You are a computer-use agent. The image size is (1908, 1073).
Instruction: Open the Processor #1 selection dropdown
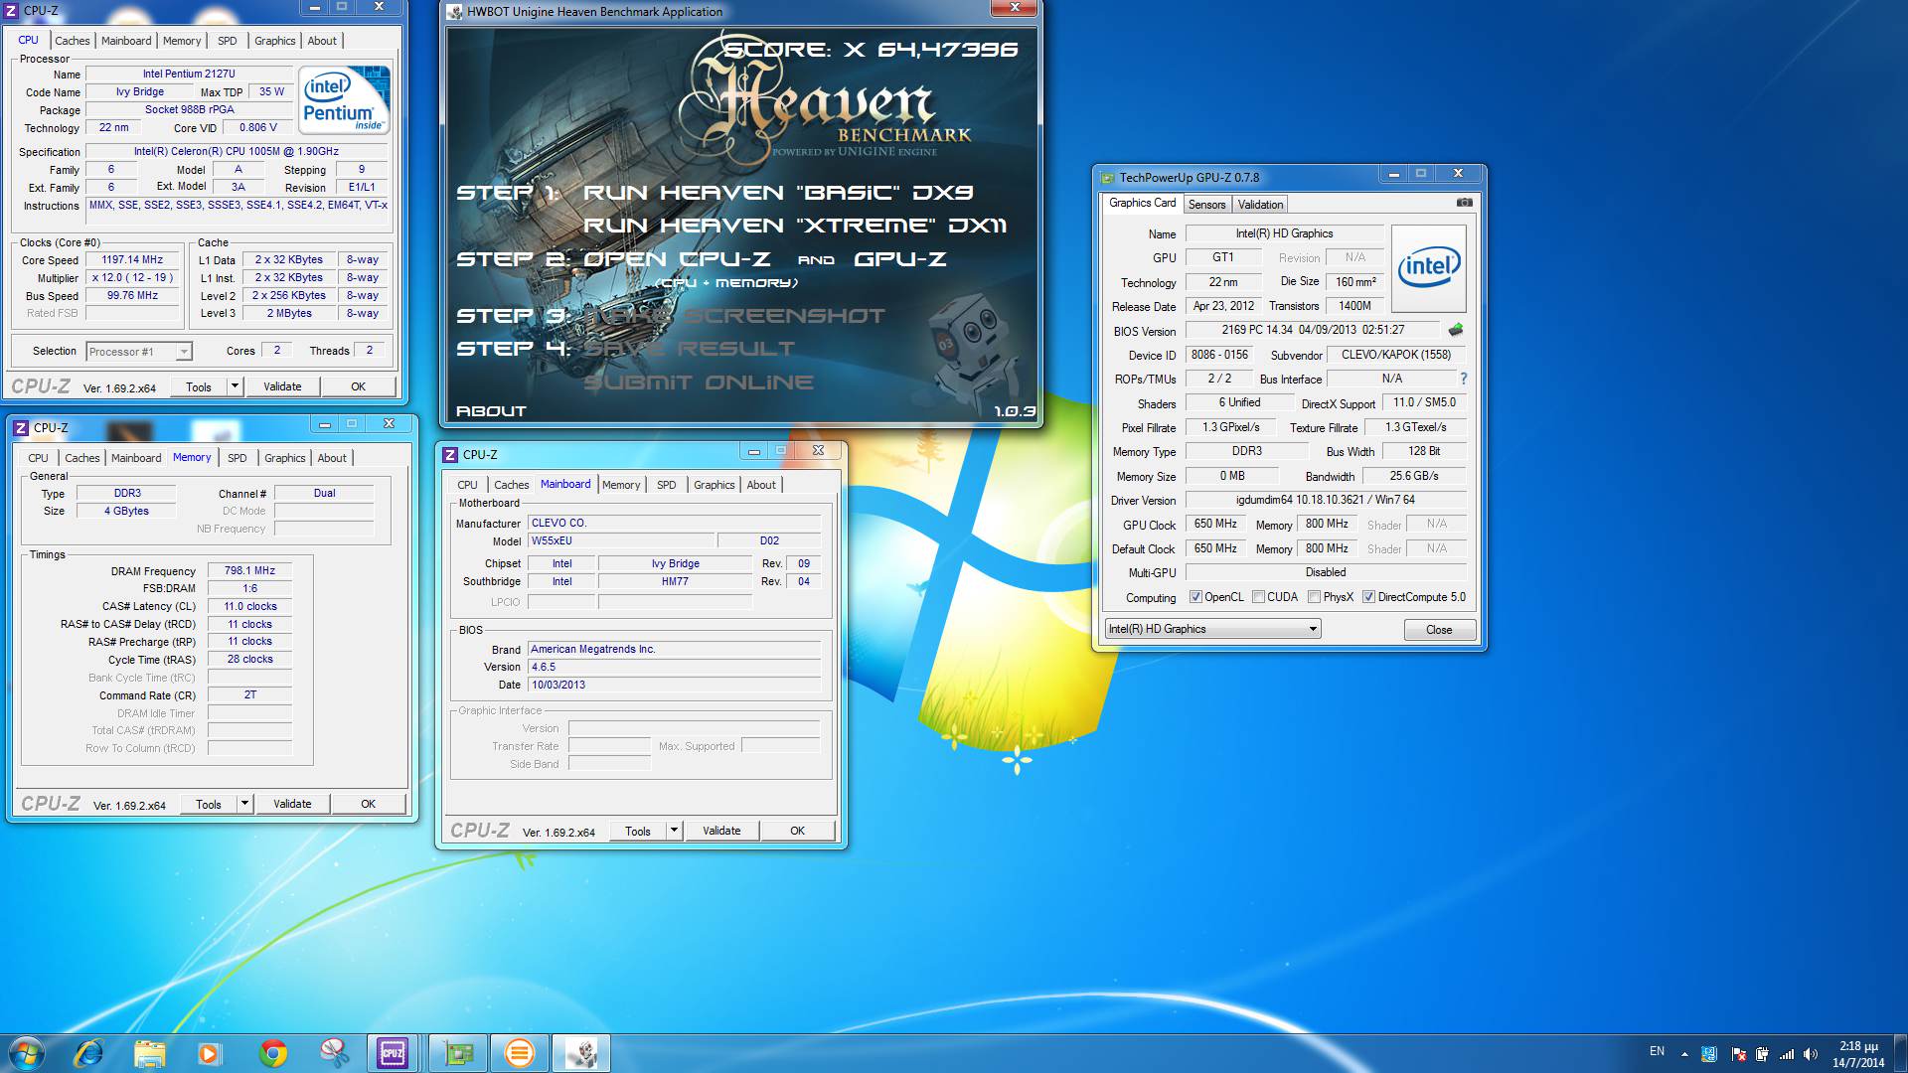click(138, 352)
